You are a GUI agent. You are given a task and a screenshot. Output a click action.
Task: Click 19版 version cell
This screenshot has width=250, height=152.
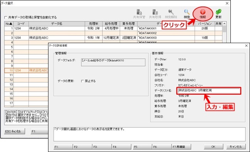click(205, 38)
